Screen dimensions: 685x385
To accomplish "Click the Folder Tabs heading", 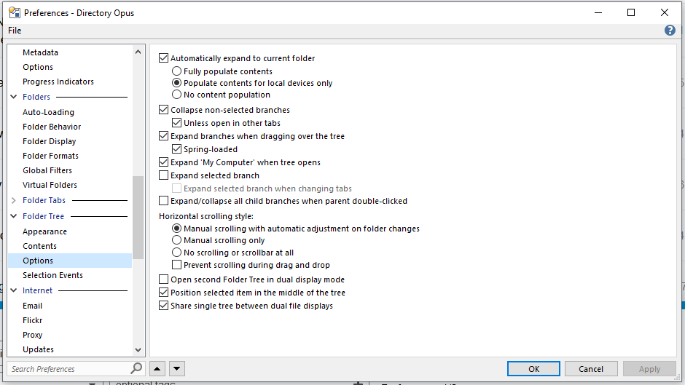I will pos(44,200).
